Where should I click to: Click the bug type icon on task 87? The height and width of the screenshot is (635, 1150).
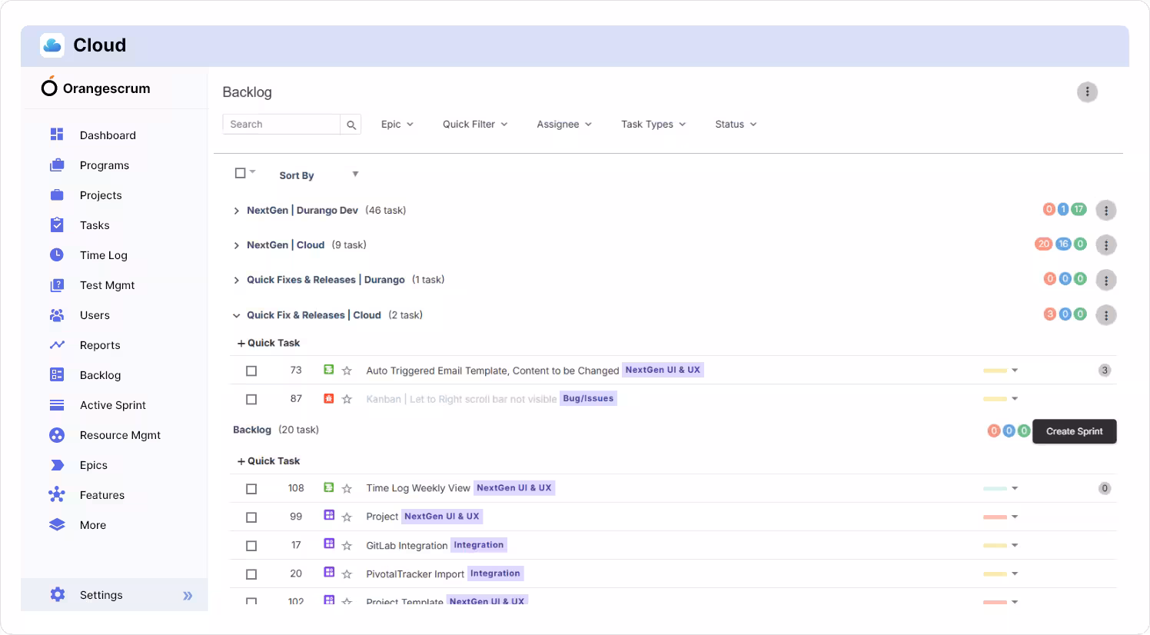tap(329, 399)
